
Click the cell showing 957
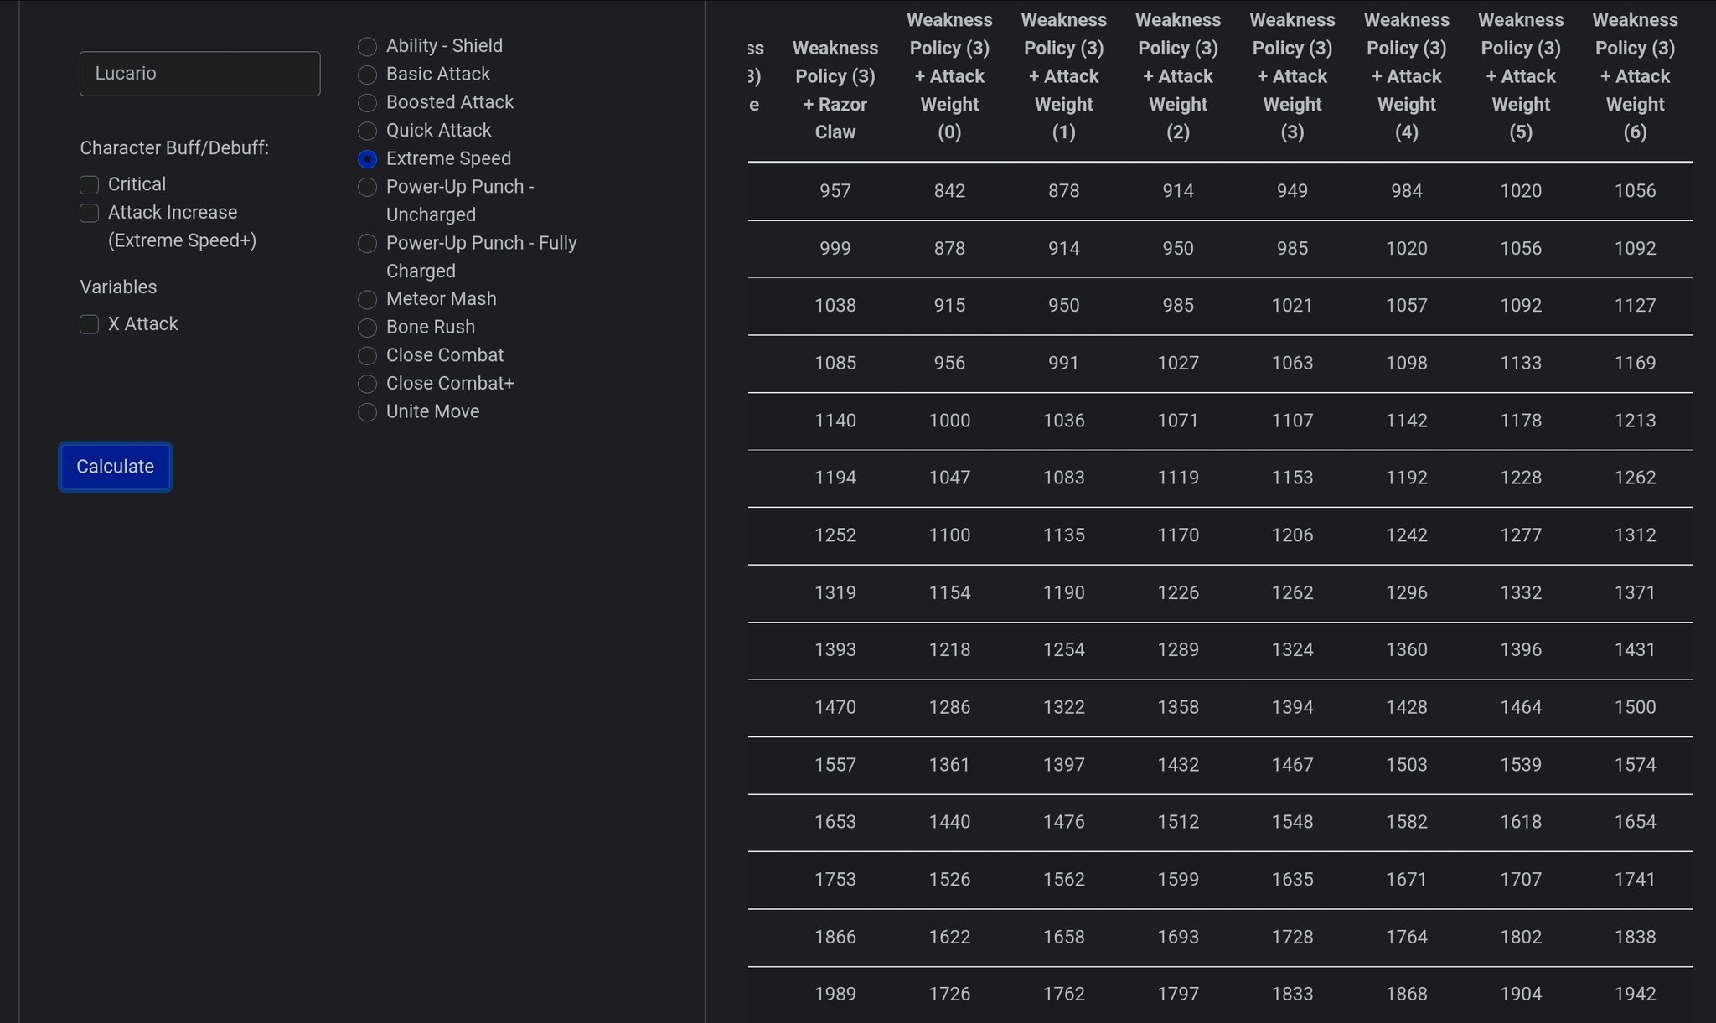coord(835,191)
